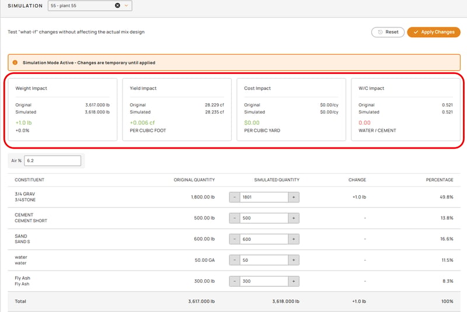Click the SAND quantity field 600

(x=264, y=239)
